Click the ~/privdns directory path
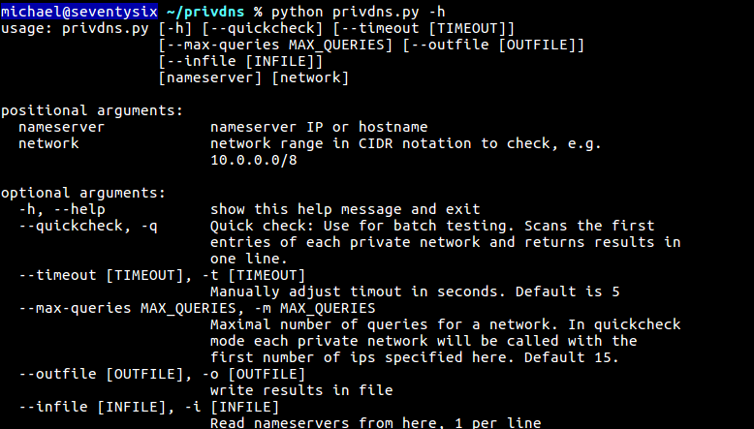 click(x=205, y=12)
